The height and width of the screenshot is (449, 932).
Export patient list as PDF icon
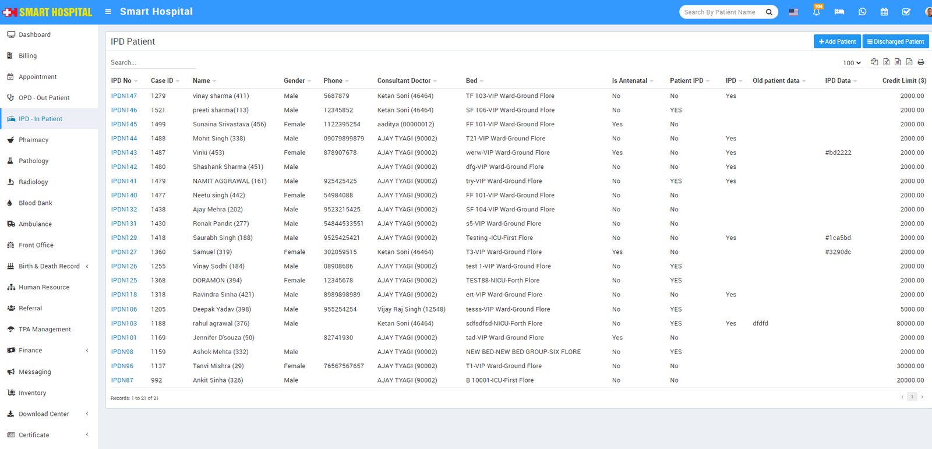909,62
